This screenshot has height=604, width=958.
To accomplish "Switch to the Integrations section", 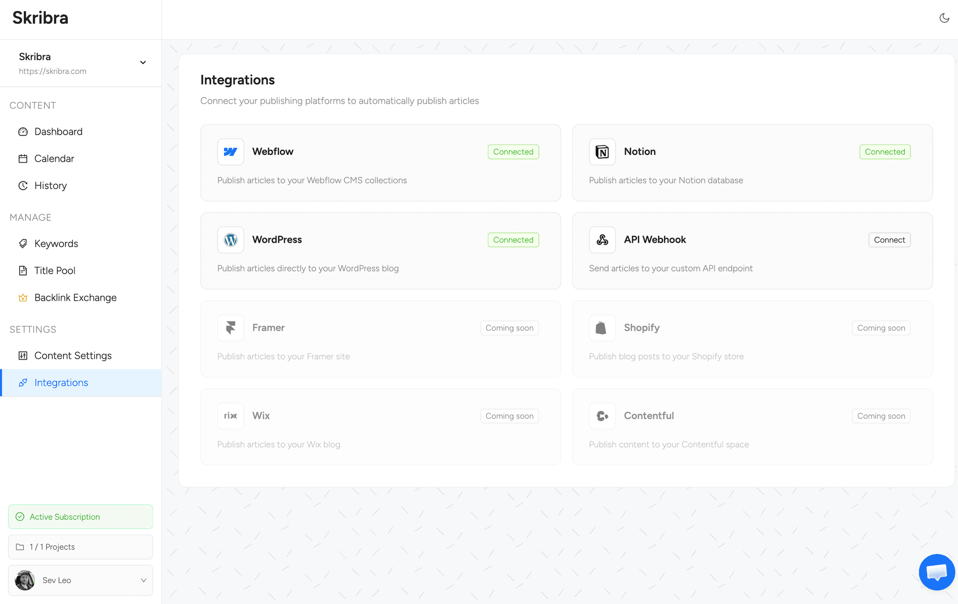I will click(61, 382).
